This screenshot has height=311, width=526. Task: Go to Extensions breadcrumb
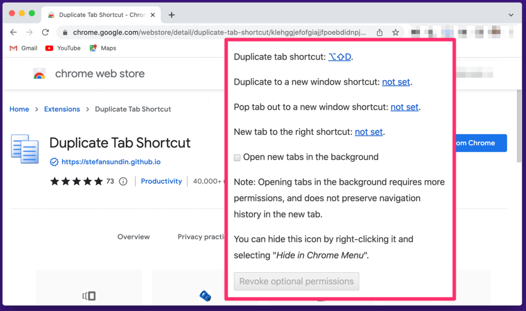pos(62,109)
